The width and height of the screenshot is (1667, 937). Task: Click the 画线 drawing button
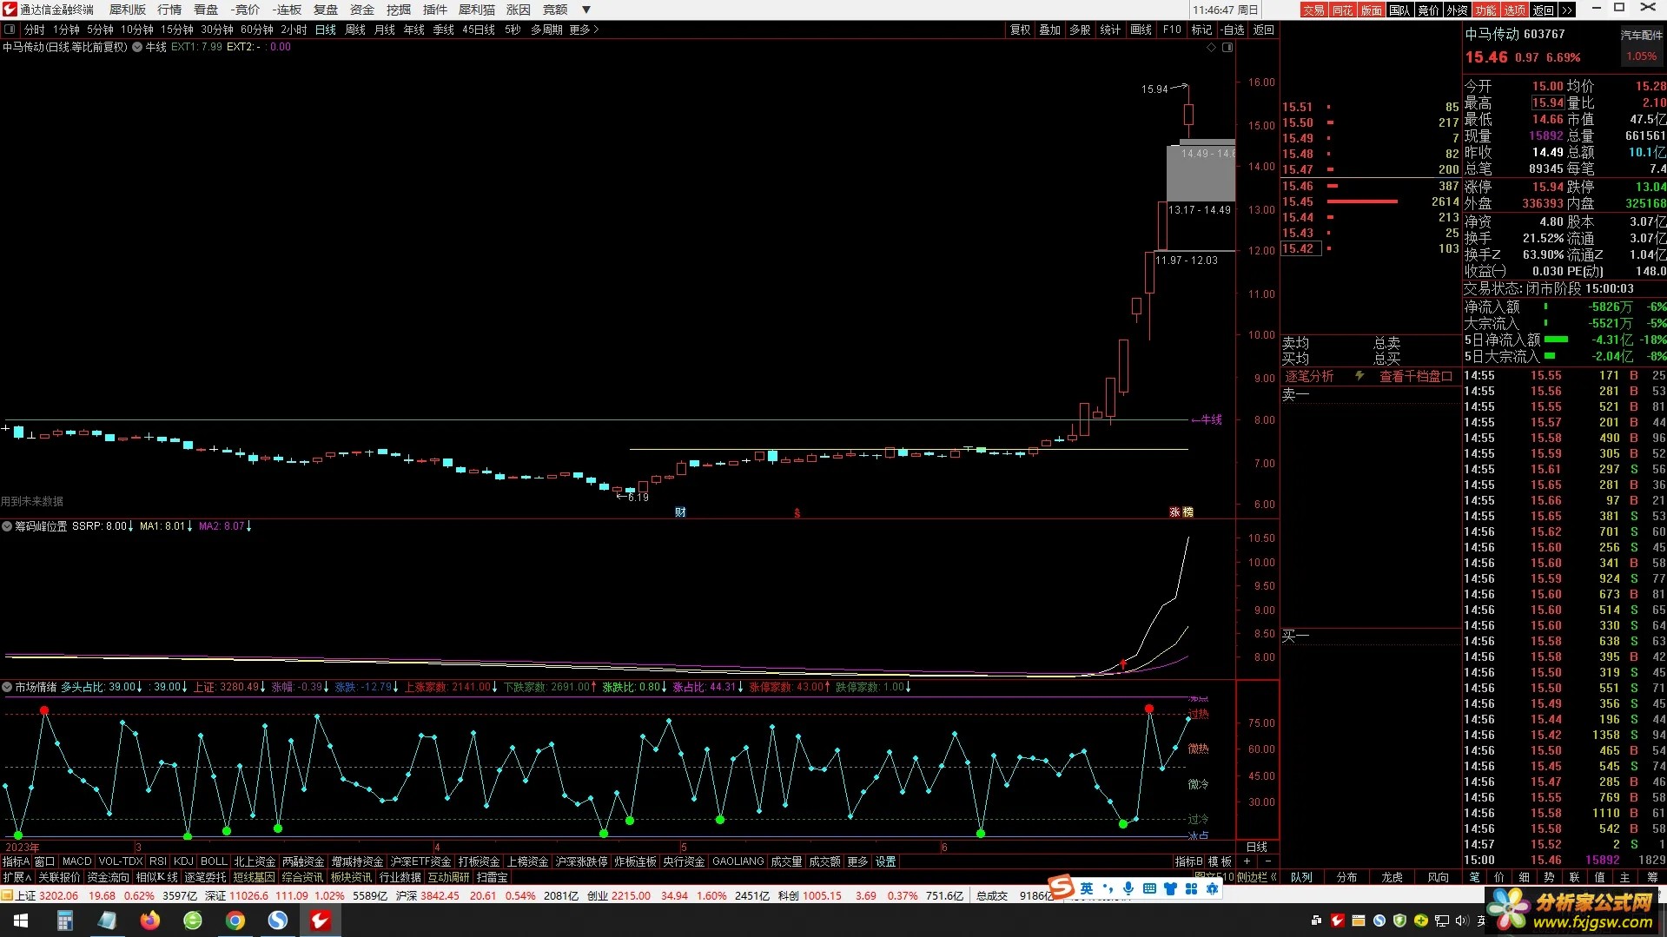[1141, 30]
